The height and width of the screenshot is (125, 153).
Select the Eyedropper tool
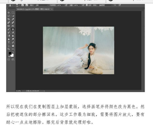click(13, 19)
